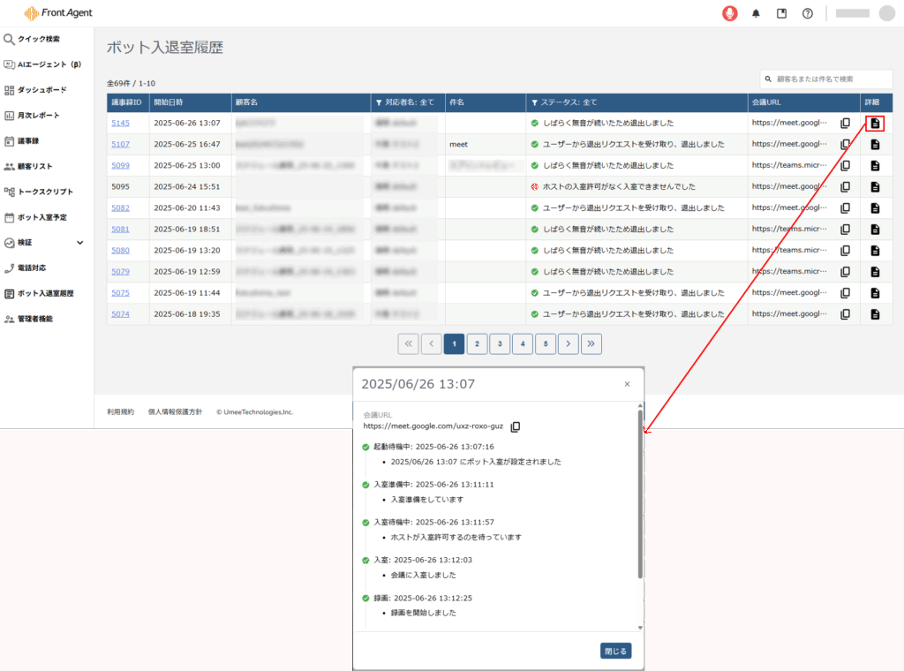Open ダッシュボード from the sidebar
904x671 pixels.
tap(41, 90)
